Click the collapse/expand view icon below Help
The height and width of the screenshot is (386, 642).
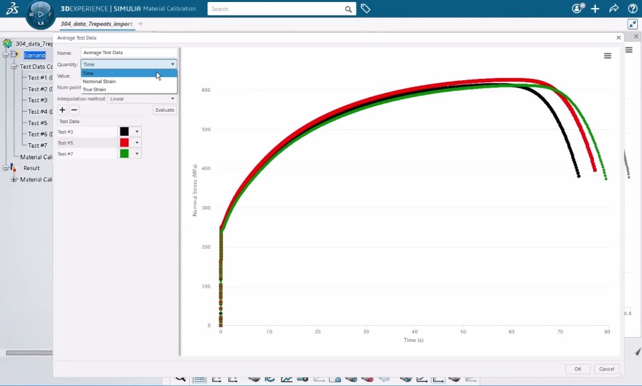[x=633, y=24]
